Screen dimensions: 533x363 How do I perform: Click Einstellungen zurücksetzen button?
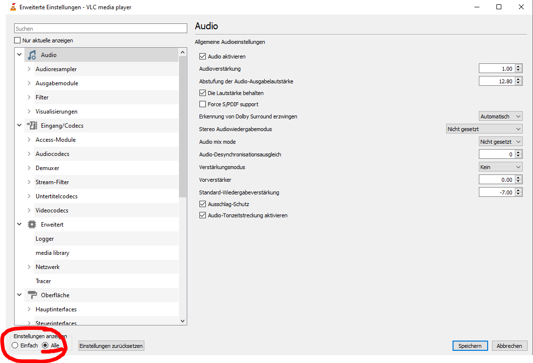pyautogui.click(x=111, y=346)
